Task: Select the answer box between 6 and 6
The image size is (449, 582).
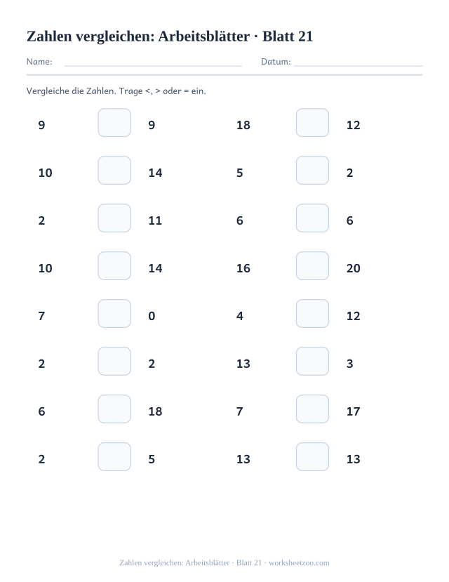Action: click(312, 218)
